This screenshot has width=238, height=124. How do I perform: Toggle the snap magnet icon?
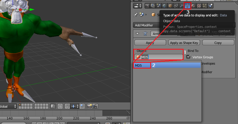[x=67, y=106]
